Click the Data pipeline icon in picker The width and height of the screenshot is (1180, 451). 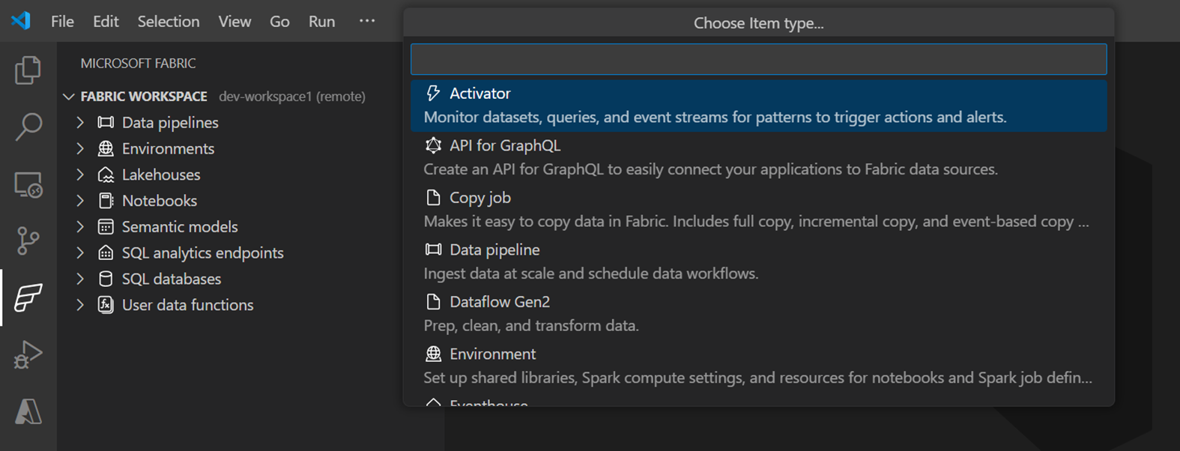[x=433, y=249]
